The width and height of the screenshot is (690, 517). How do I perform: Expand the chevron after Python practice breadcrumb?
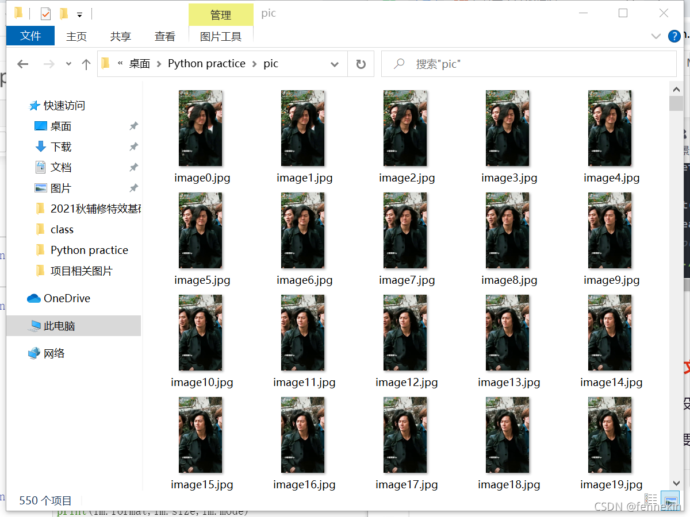[x=255, y=64]
